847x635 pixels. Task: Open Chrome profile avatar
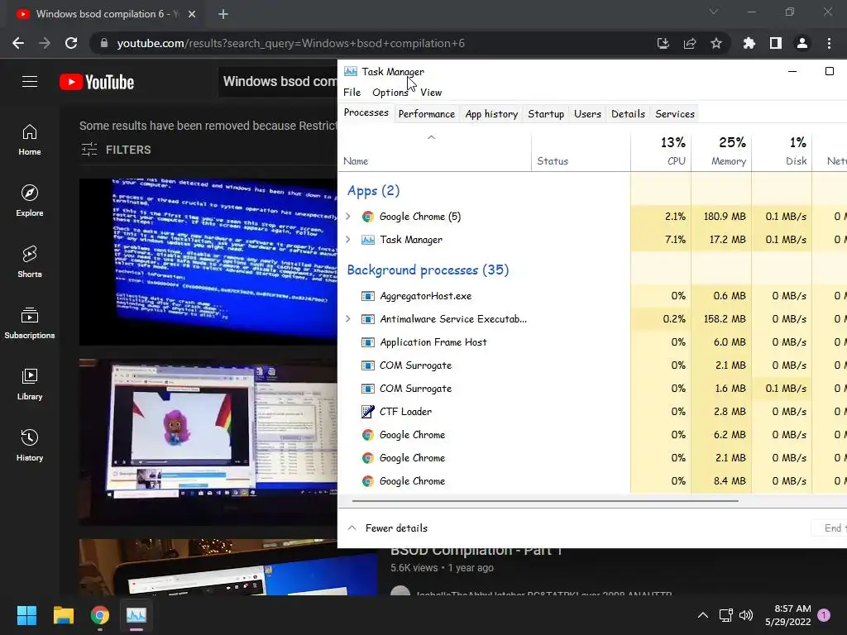(x=802, y=43)
